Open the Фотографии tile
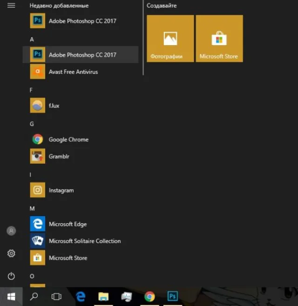This screenshot has height=306, width=298. click(x=170, y=39)
